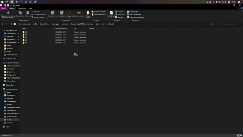Open Музыка under This PC
The height and width of the screenshot is (137, 243).
pyautogui.click(x=8, y=105)
